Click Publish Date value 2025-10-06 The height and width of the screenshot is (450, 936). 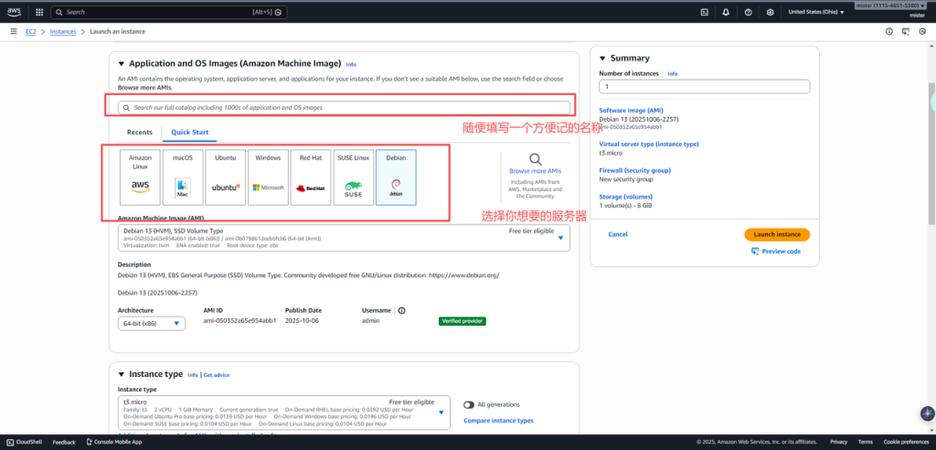pos(303,321)
